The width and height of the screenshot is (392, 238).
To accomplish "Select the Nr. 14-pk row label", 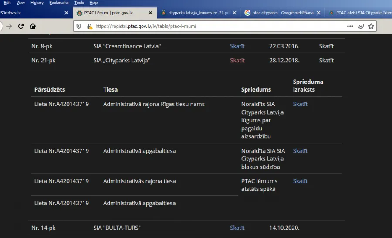I will point(44,228).
